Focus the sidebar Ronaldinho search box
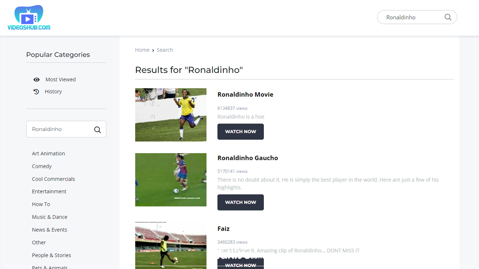 [x=60, y=129]
